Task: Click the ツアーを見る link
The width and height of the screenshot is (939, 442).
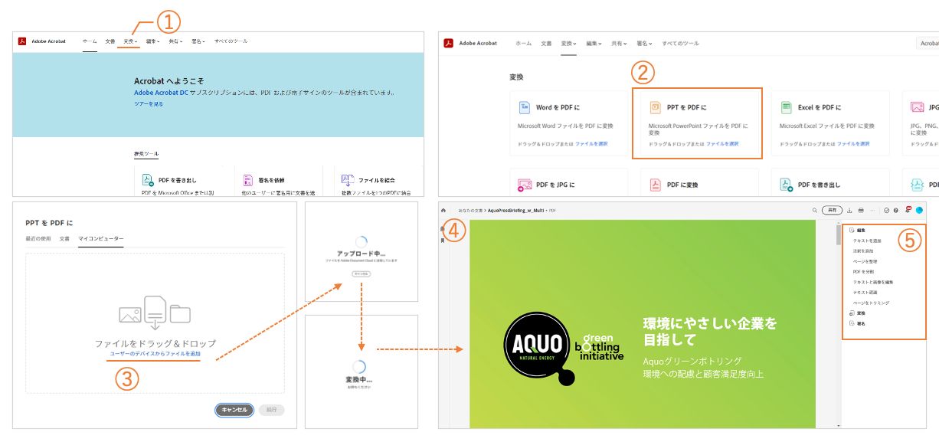Action: (x=149, y=104)
